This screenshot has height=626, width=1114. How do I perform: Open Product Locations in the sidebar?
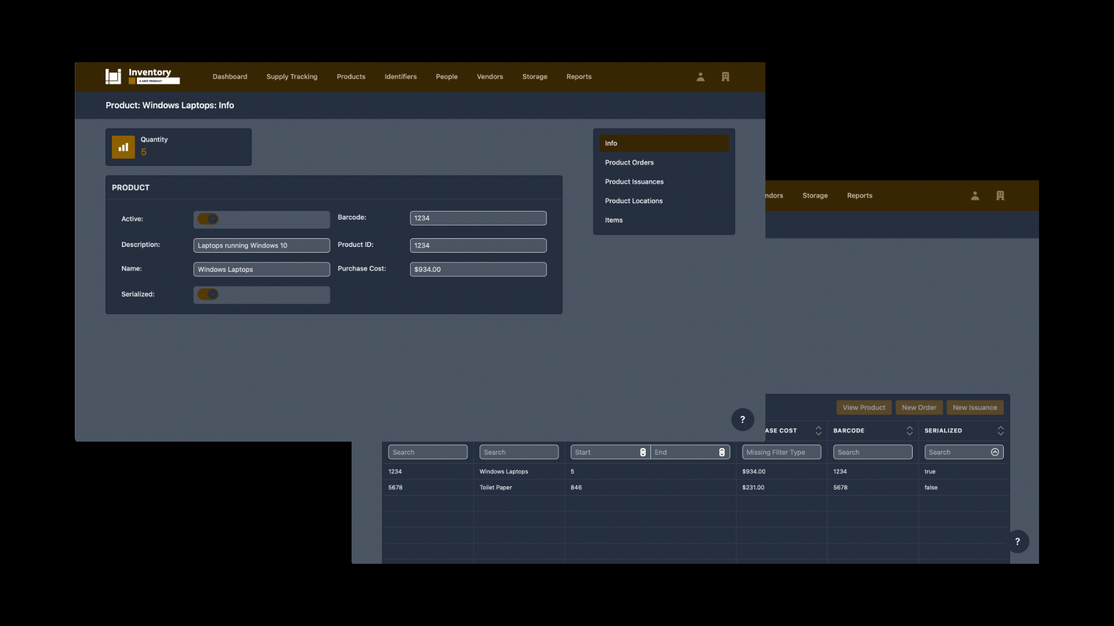tap(634, 201)
